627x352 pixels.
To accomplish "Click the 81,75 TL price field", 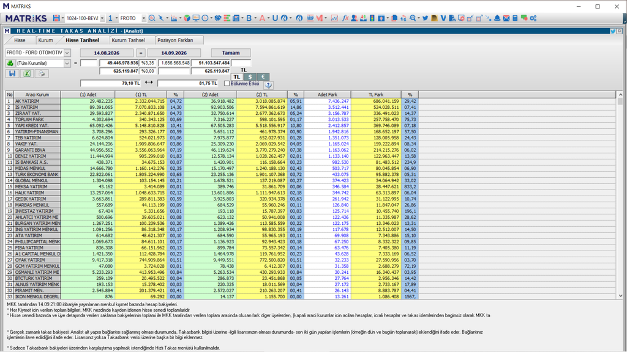I will point(187,83).
